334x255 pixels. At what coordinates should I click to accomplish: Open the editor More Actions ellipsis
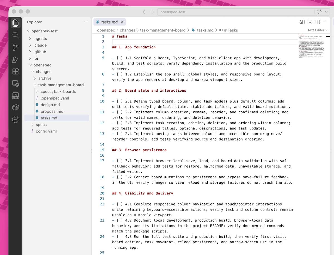tap(325, 22)
